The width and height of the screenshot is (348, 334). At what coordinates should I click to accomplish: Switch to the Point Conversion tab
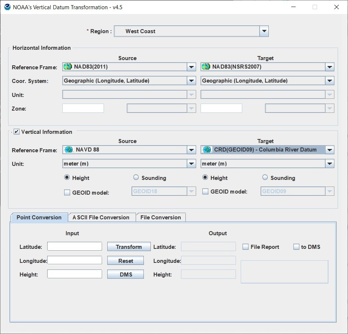[x=39, y=218]
